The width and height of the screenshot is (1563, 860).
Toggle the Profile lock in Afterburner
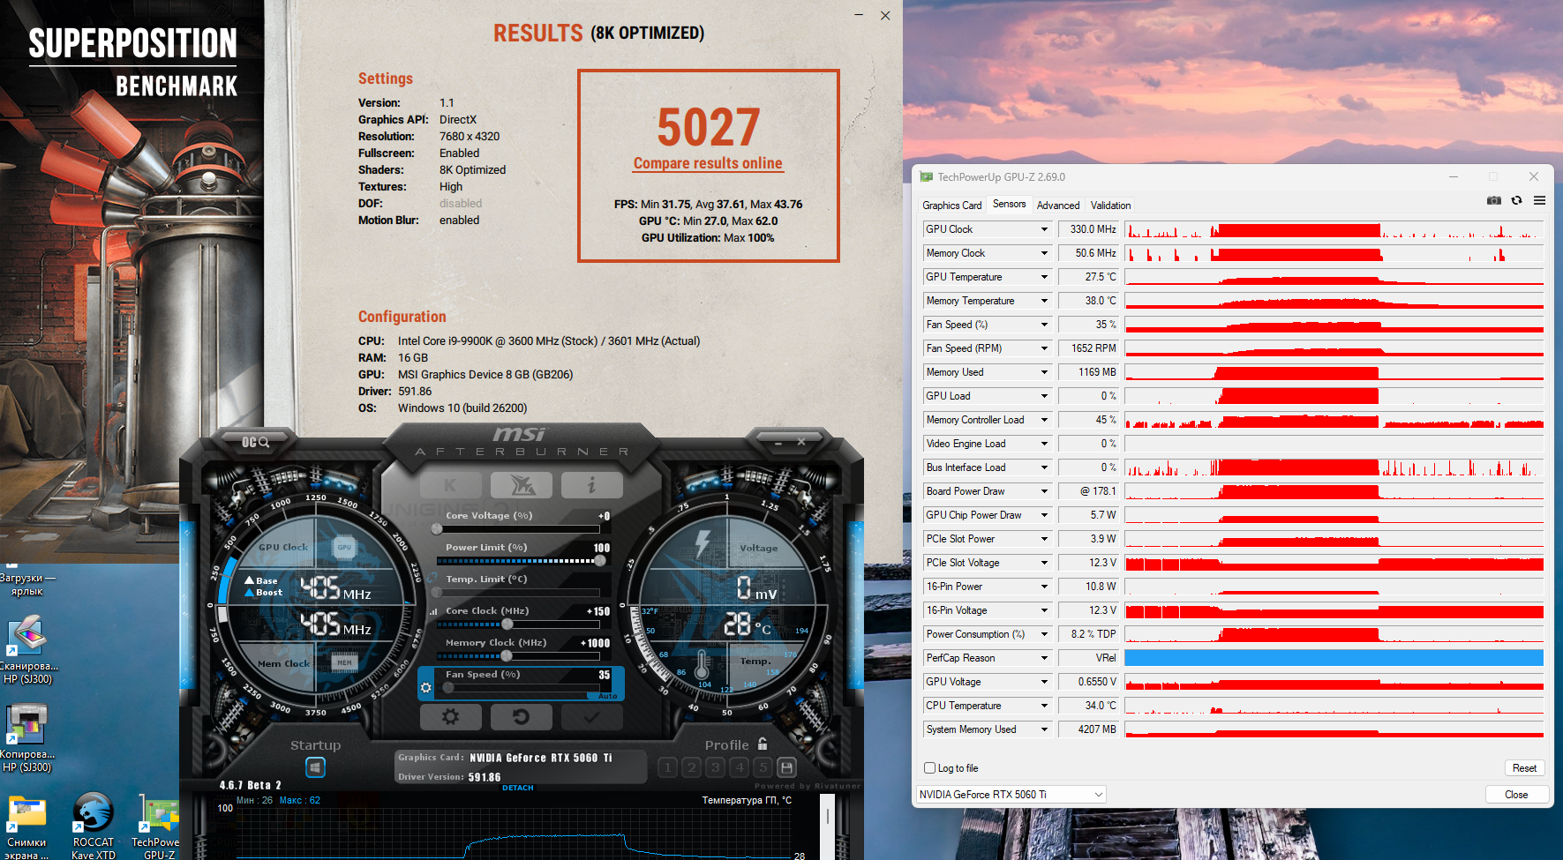coord(763,744)
